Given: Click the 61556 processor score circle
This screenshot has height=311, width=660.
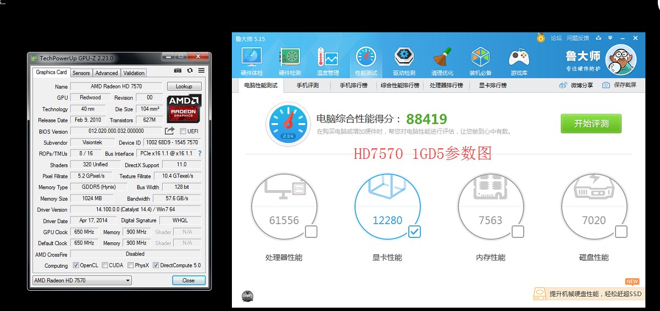Looking at the screenshot, I should click(x=284, y=208).
